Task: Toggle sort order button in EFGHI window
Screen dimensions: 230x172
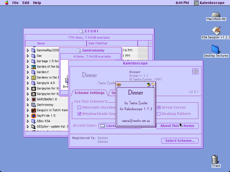Action: 150,43
